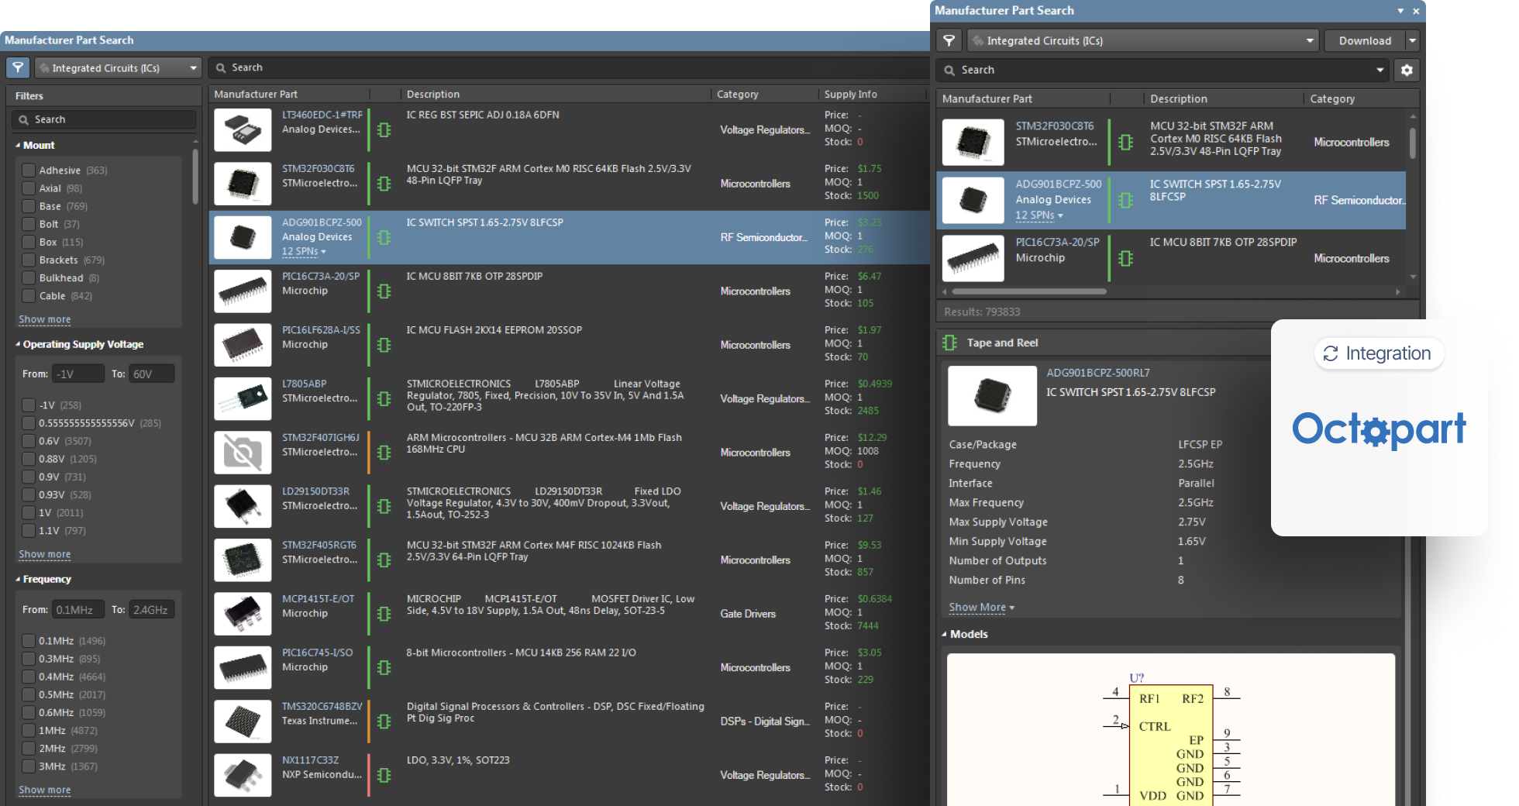Collapse the Frequency filter section
The height and width of the screenshot is (806, 1519).
click(18, 579)
